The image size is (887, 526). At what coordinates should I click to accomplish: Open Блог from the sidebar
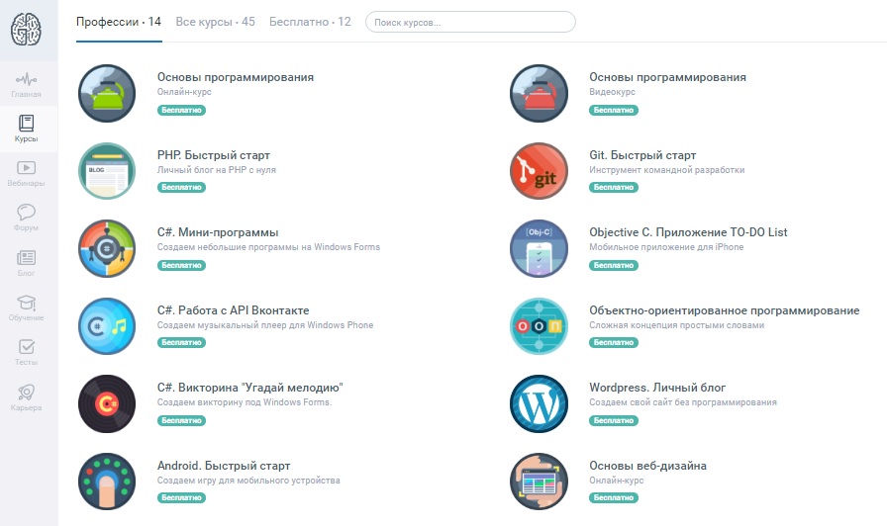click(x=27, y=262)
